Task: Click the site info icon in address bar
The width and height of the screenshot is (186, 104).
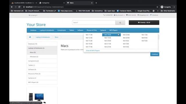Action: (x=24, y=7)
